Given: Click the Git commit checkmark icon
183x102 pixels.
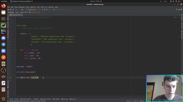Looking at the screenshot, I should point(59,10).
